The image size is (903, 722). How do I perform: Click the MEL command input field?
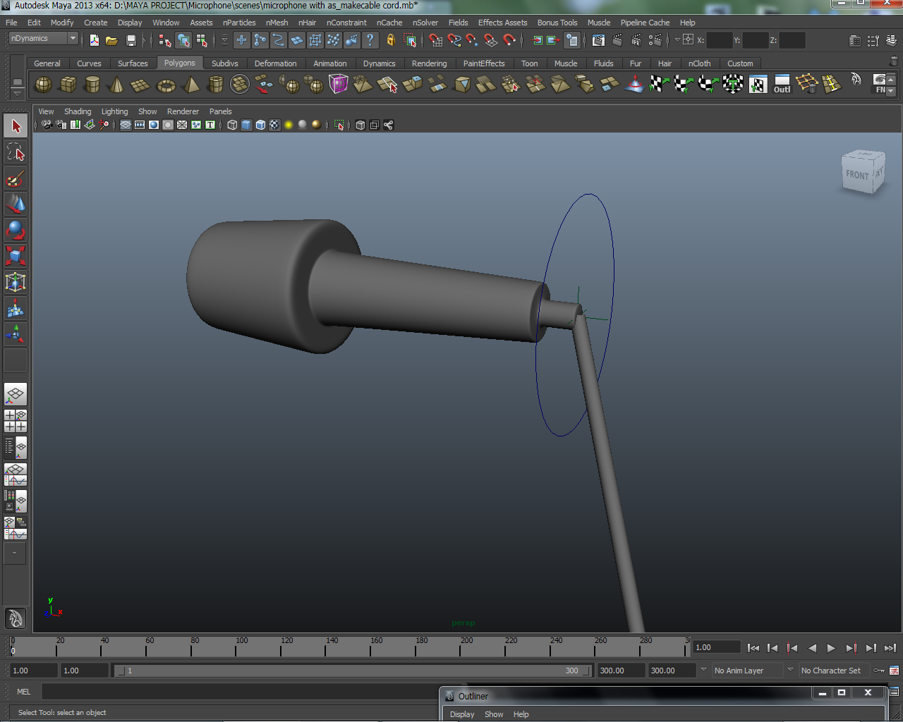tap(240, 692)
